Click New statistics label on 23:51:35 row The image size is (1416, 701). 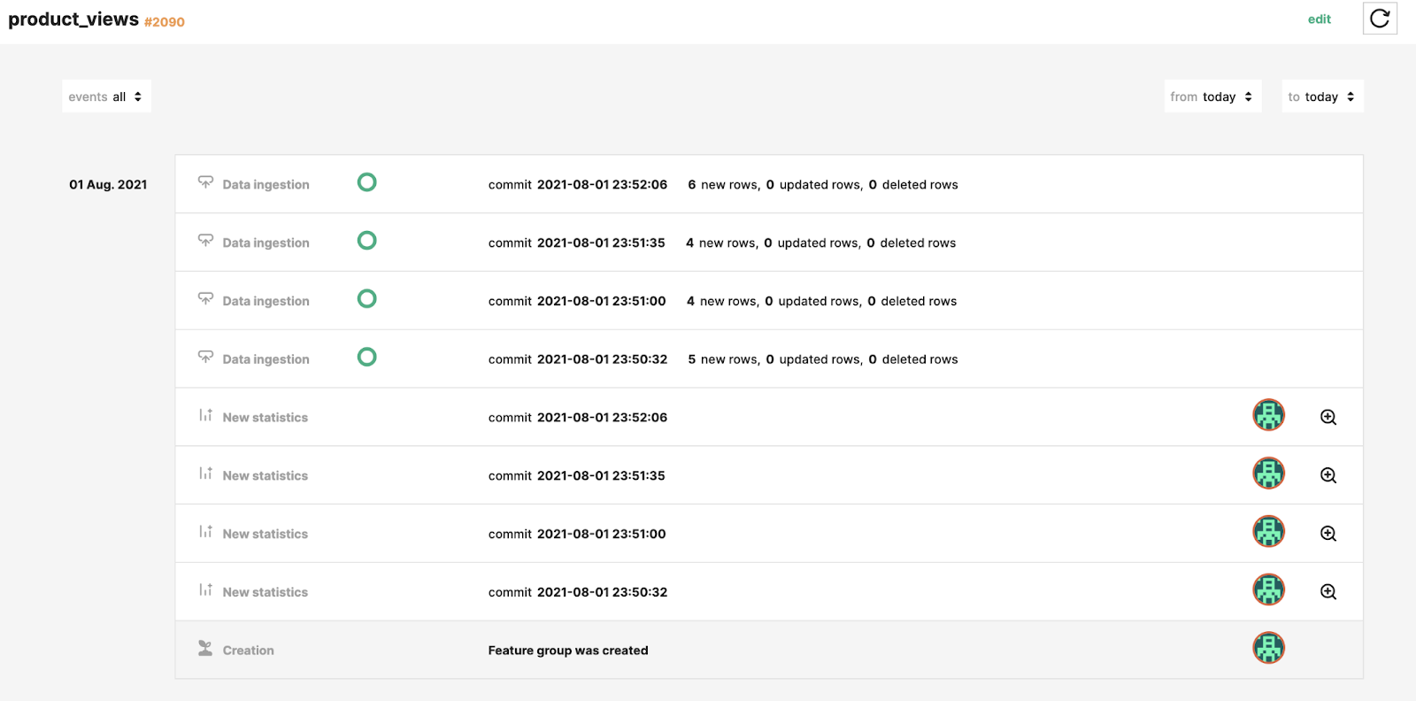265,476
